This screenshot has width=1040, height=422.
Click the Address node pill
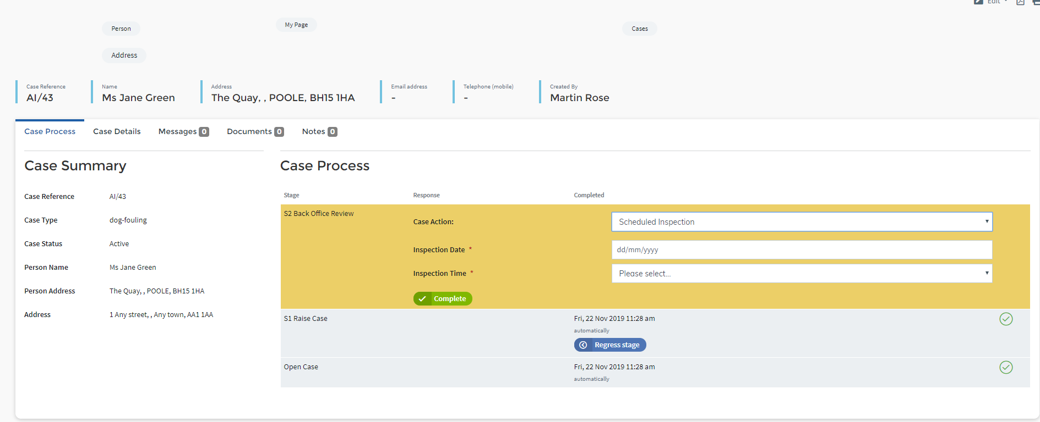pyautogui.click(x=124, y=55)
